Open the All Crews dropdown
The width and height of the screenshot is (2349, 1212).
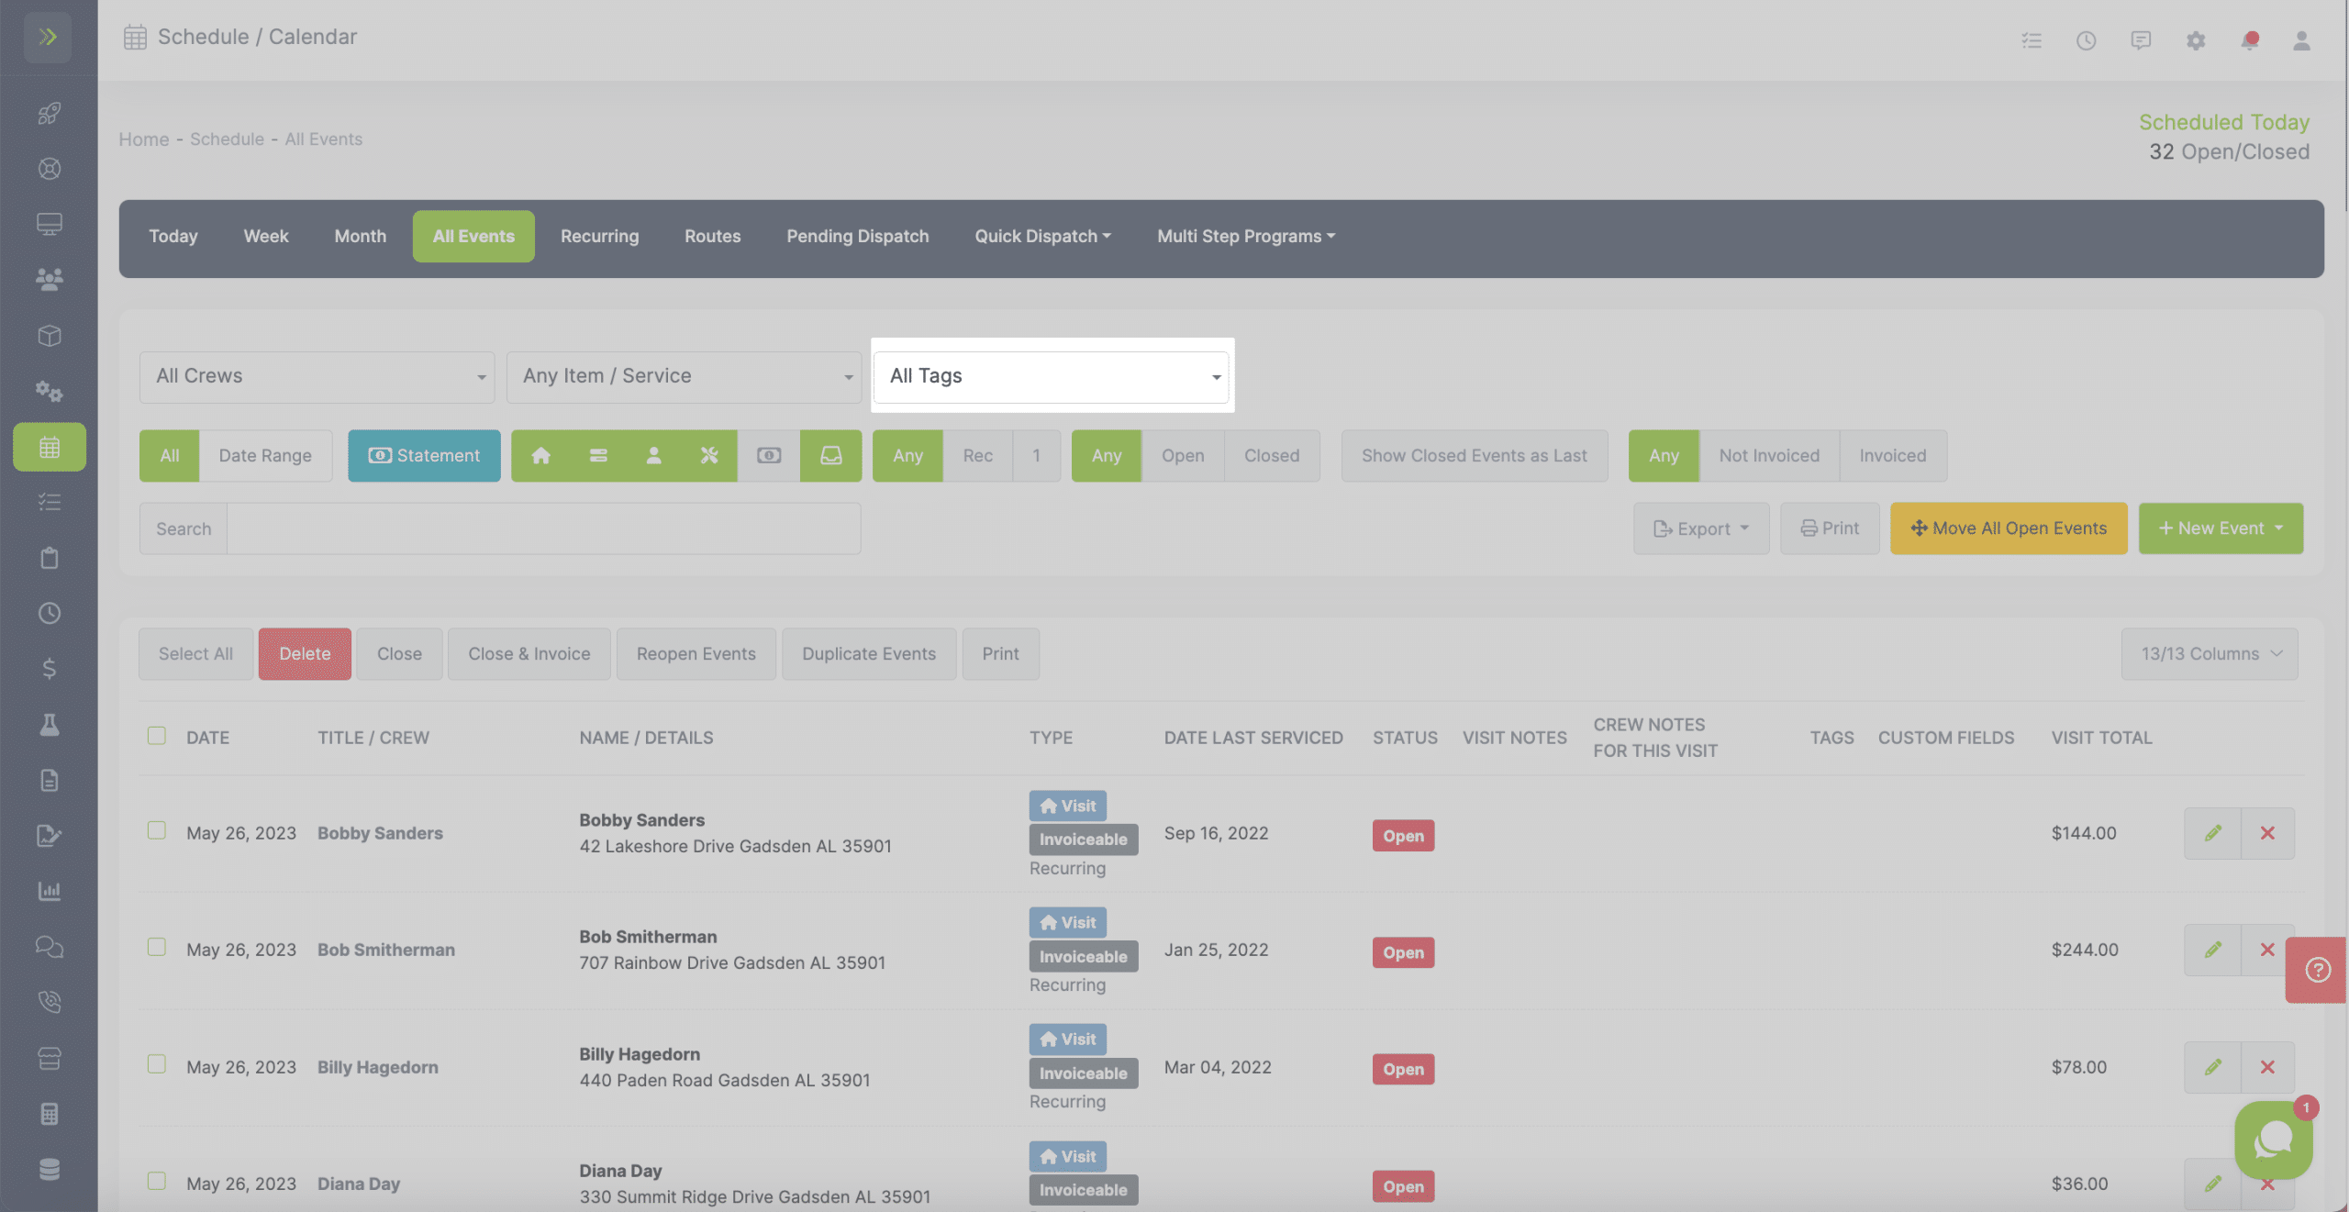317,377
